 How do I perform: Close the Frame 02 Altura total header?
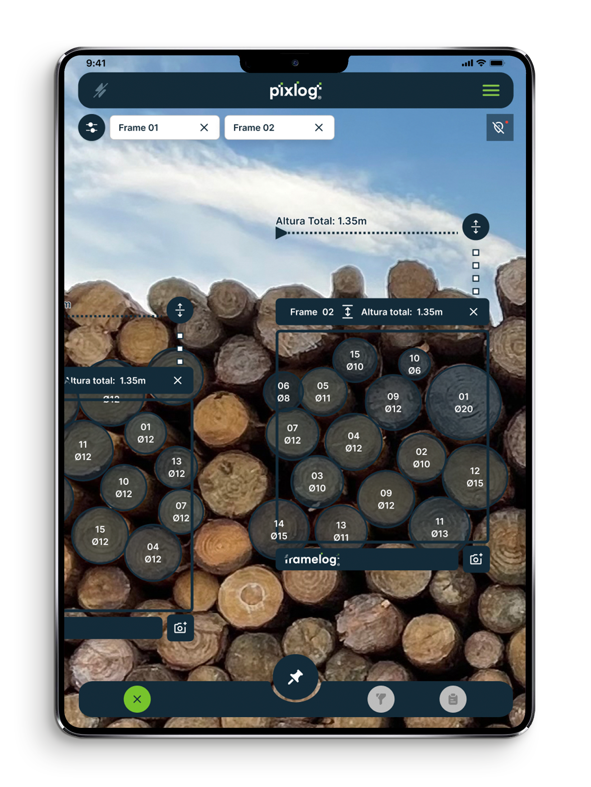[x=474, y=312]
